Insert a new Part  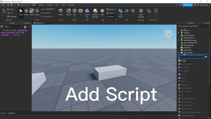point(75,12)
